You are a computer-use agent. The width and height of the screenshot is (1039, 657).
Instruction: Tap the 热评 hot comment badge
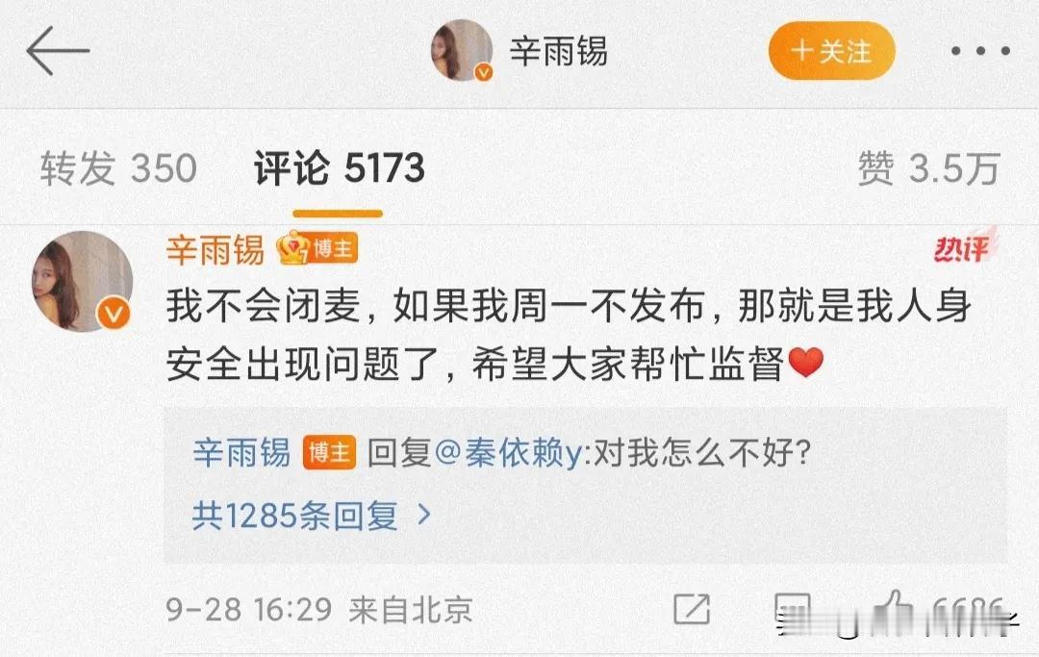click(x=965, y=246)
